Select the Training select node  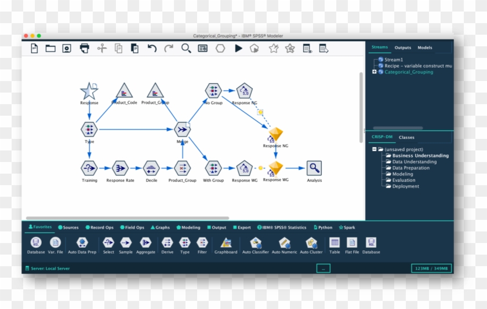pyautogui.click(x=89, y=168)
